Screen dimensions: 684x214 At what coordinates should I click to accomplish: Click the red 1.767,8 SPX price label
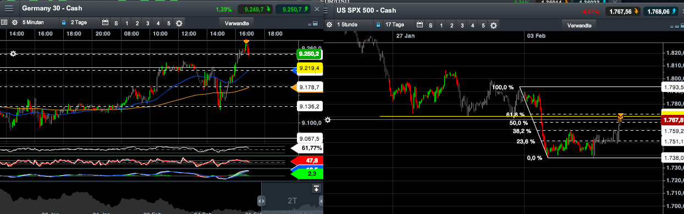click(672, 120)
